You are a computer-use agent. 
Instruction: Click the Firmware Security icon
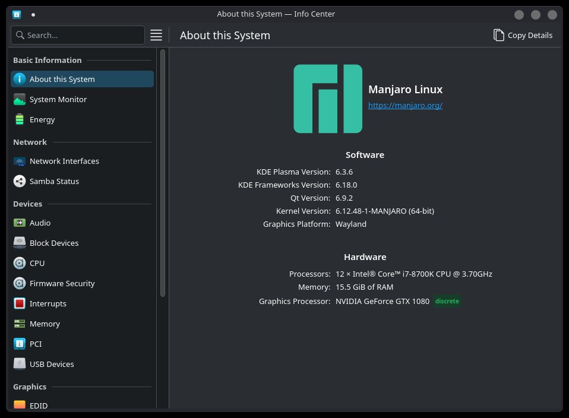point(20,283)
